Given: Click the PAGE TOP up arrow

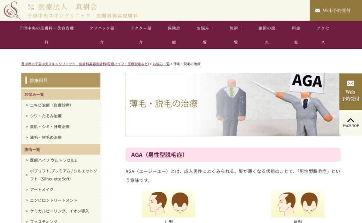Looking at the screenshot, I should 350,120.
